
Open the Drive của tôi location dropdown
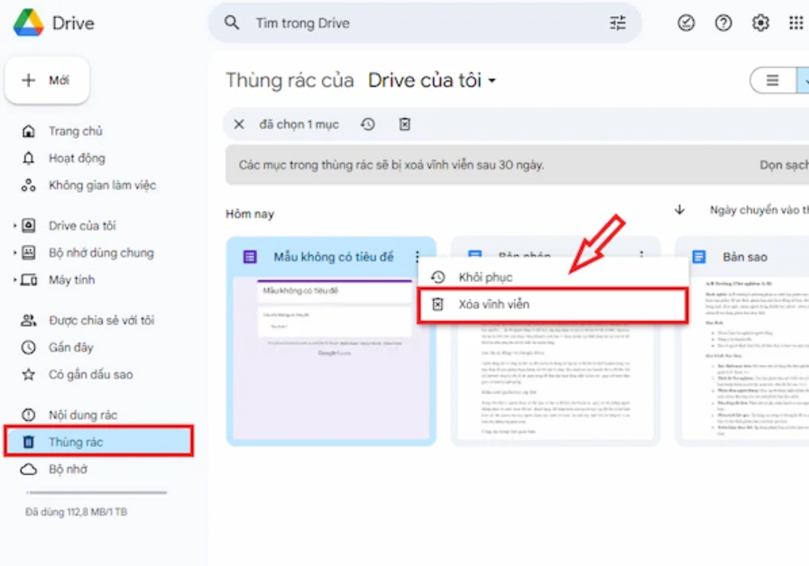(x=432, y=80)
